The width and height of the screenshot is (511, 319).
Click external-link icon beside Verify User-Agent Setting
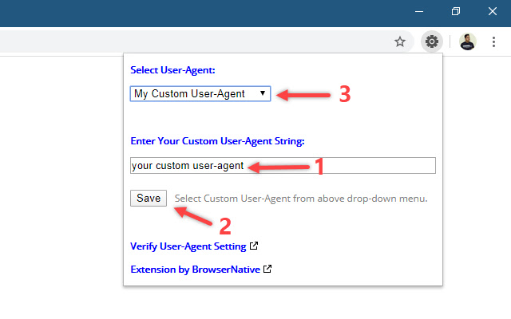pyautogui.click(x=253, y=246)
